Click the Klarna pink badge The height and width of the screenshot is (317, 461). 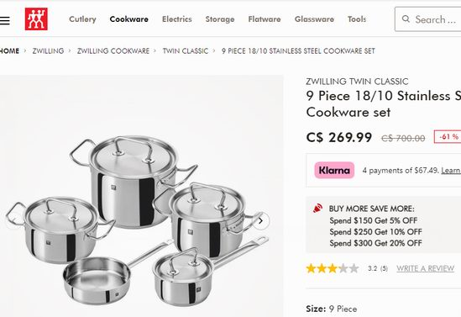(x=334, y=170)
